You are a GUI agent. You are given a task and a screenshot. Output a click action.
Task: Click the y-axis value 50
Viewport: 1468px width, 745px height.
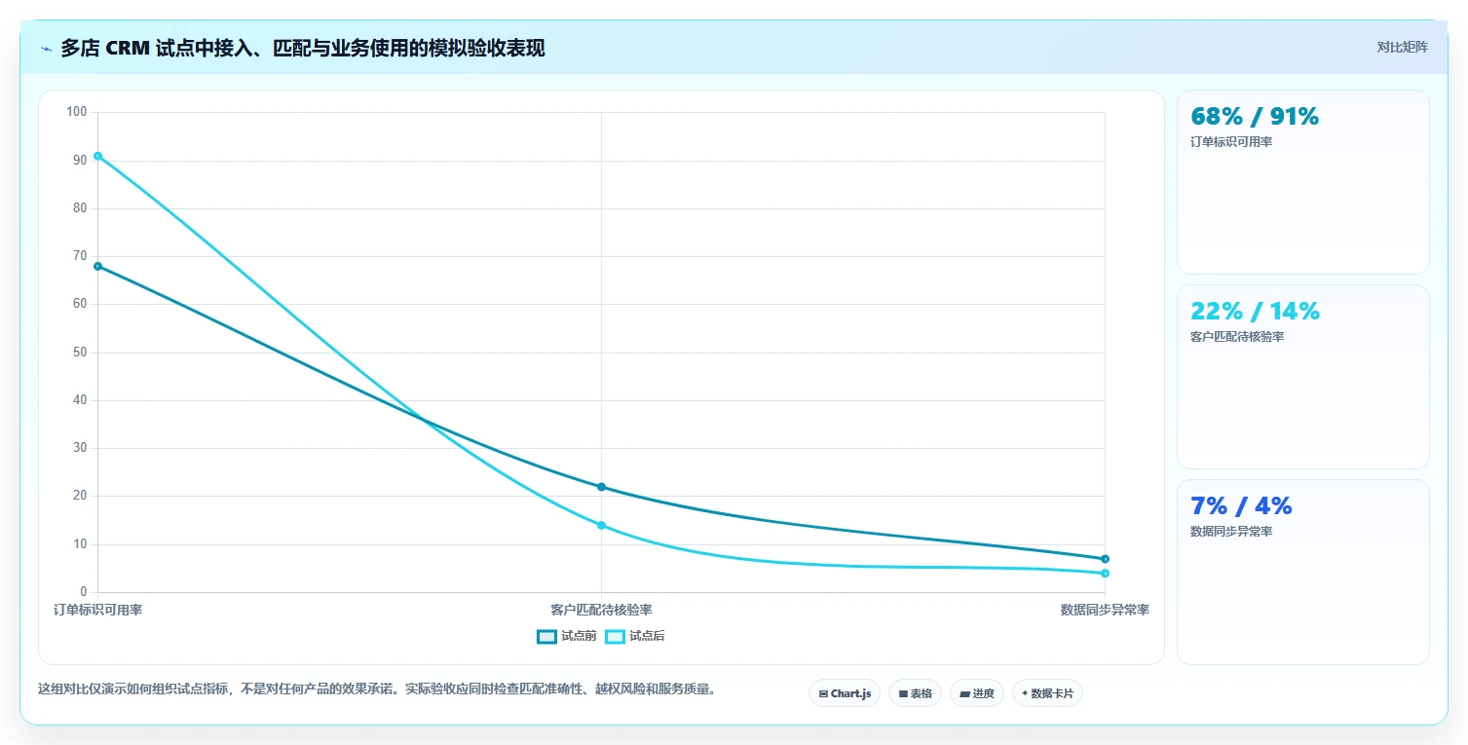(80, 353)
